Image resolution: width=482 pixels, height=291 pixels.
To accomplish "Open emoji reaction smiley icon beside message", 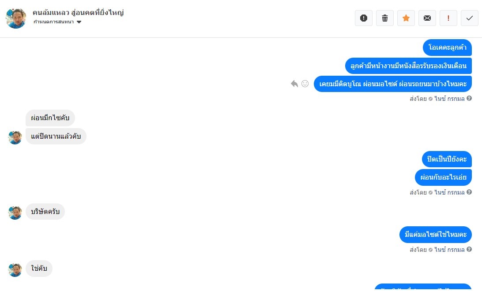I will 305,84.
